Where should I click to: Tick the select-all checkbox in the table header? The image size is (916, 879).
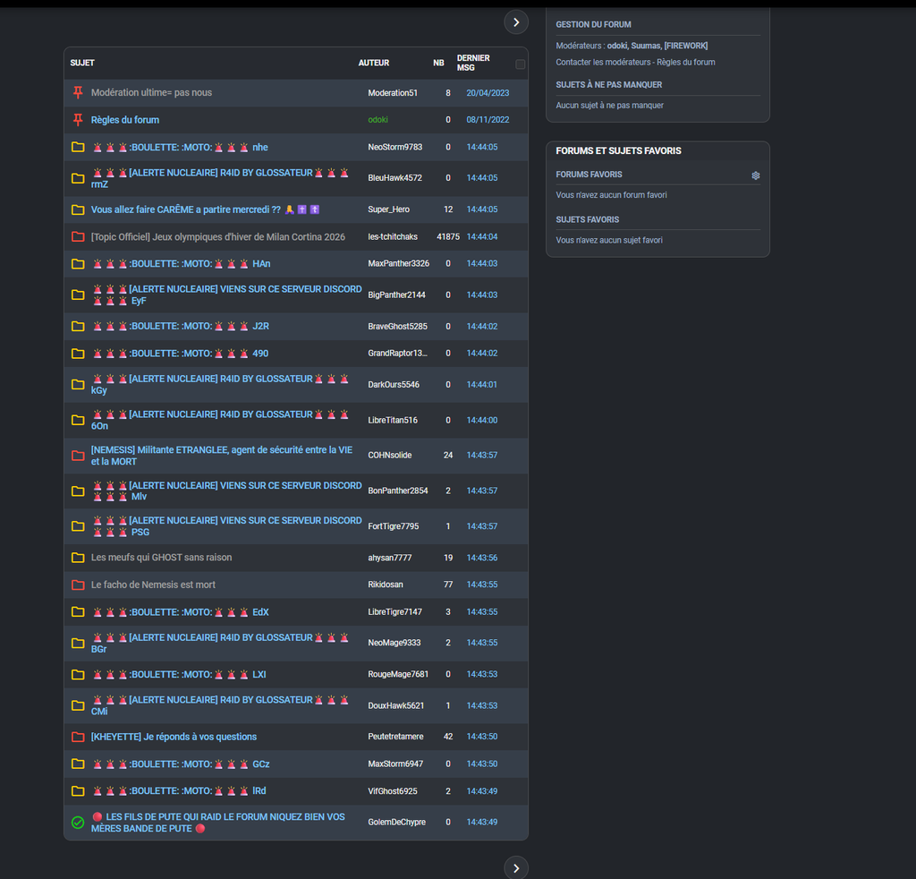pyautogui.click(x=521, y=64)
